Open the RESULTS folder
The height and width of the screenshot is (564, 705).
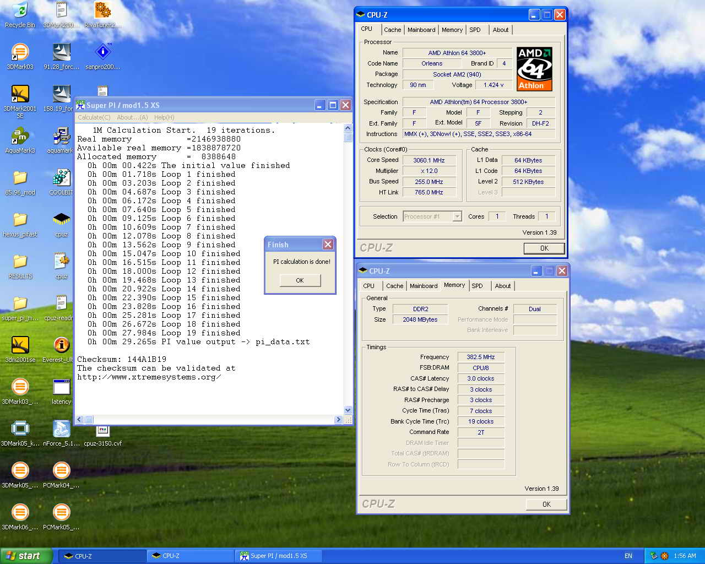pyautogui.click(x=20, y=265)
